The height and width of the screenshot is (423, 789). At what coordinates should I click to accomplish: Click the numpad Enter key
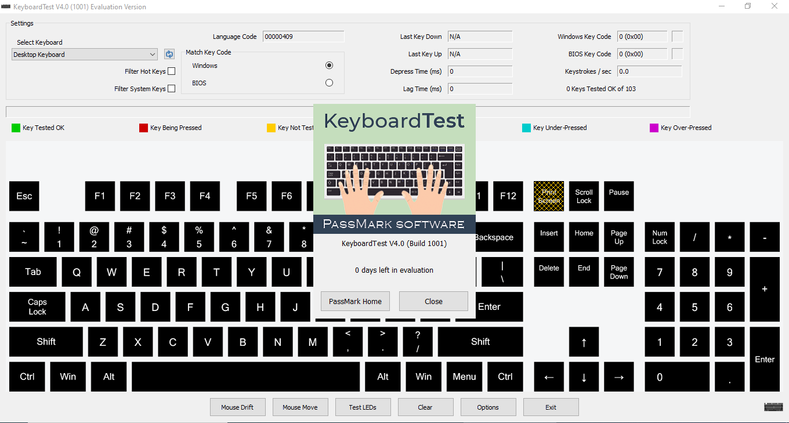pos(765,359)
